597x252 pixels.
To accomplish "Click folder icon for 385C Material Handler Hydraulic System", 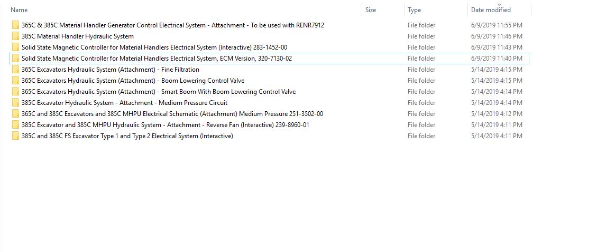I will (x=16, y=36).
